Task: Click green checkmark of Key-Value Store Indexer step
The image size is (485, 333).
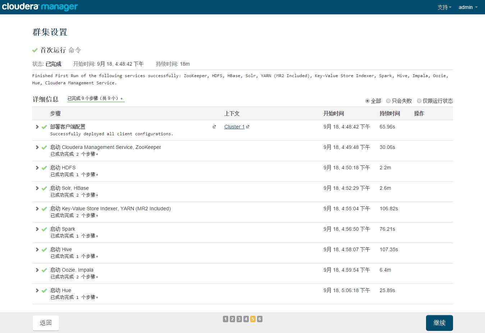Action: pos(44,208)
